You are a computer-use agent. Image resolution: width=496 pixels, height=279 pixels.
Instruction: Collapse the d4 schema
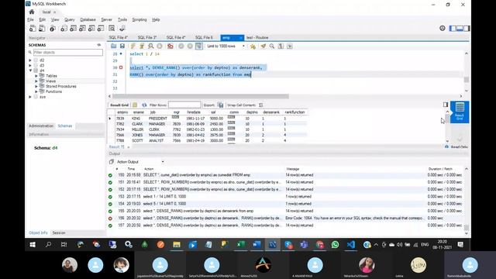[x=30, y=71]
